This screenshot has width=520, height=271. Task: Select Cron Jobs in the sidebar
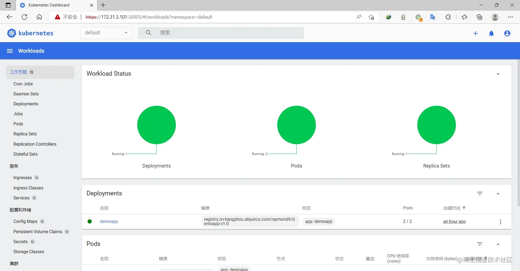click(x=23, y=84)
